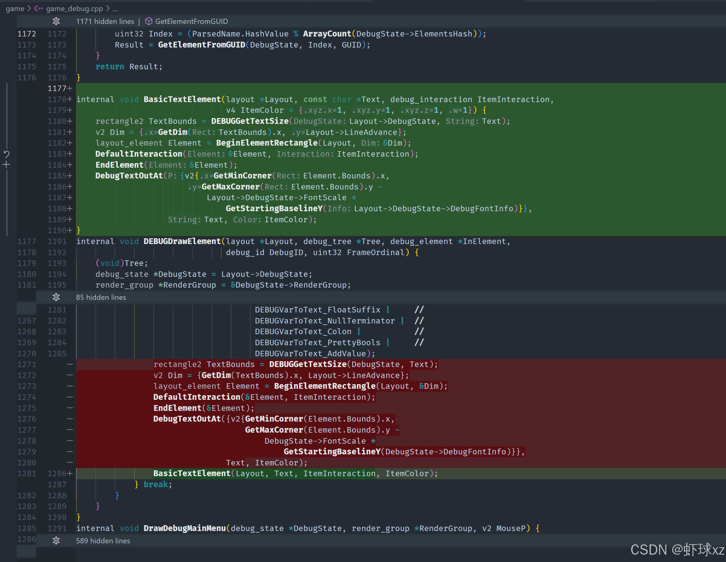Screen dimensions: 726x562
Task: Click removed line number 1271 in the gutter
Action: [x=27, y=364]
